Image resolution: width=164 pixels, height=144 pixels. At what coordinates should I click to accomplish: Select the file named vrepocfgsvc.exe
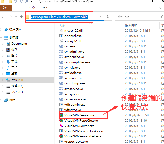click(x=76, y=142)
